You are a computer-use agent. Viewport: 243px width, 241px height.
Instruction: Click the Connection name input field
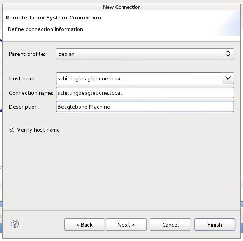click(145, 93)
